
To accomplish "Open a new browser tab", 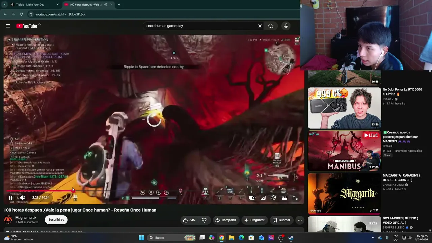I will click(x=119, y=5).
